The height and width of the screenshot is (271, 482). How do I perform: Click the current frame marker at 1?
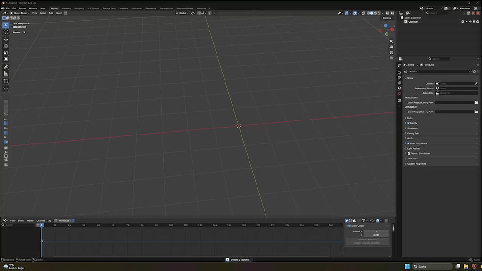(42, 225)
